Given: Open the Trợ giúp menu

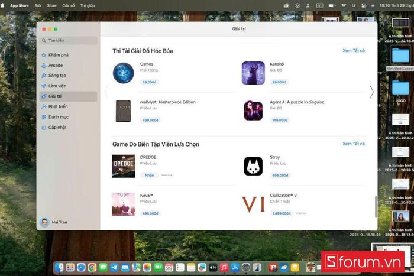Looking at the screenshot, I should pyautogui.click(x=88, y=5).
